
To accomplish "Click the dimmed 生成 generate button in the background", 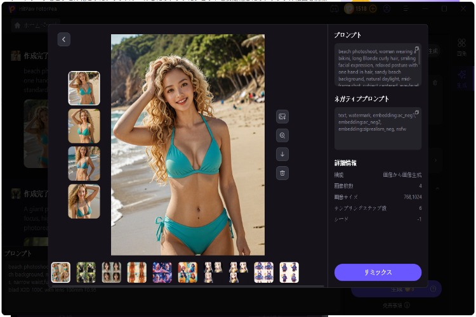I will (397, 289).
